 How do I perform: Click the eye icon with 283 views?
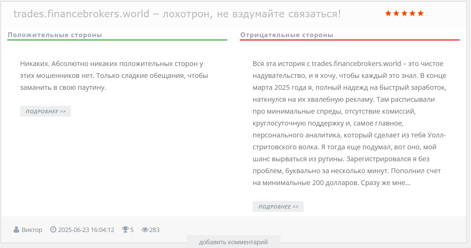145,230
